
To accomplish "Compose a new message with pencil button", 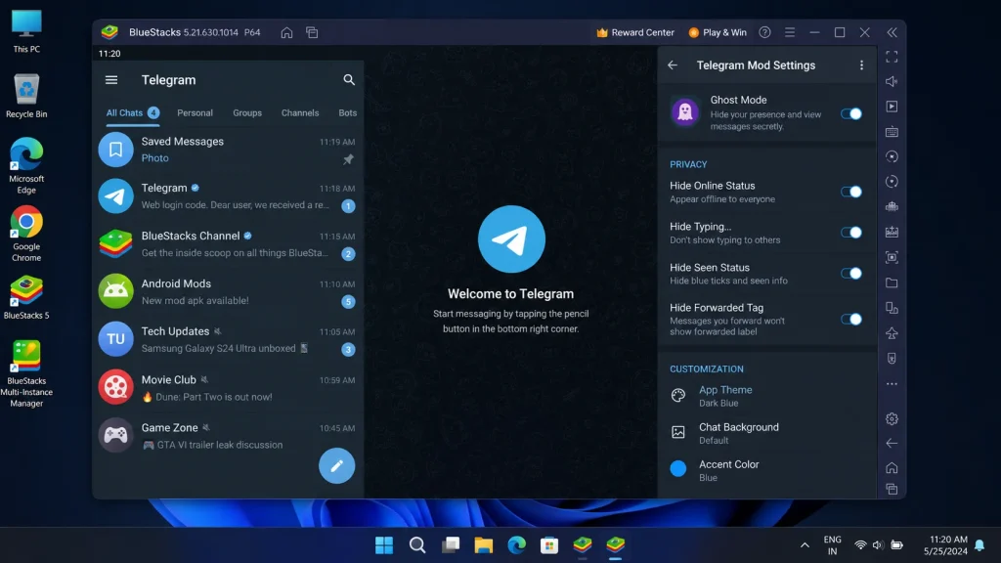I will click(x=336, y=466).
